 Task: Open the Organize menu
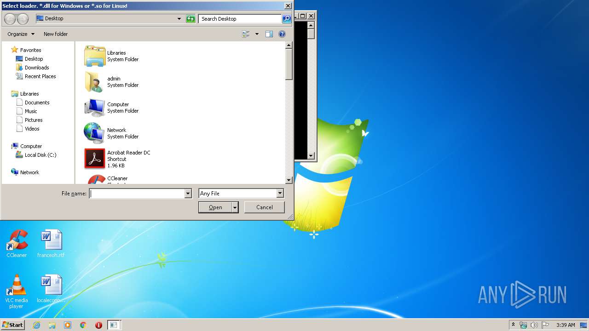(21, 34)
